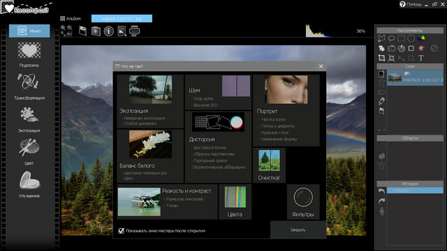The width and height of the screenshot is (447, 251).
Task: Click the Zoom in magnifier icon
Action: coord(63,28)
